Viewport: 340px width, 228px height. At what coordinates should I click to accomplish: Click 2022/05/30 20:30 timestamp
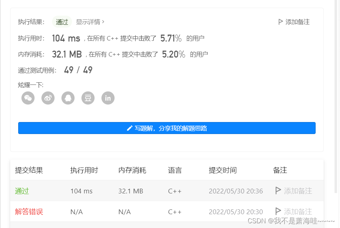(x=236, y=212)
